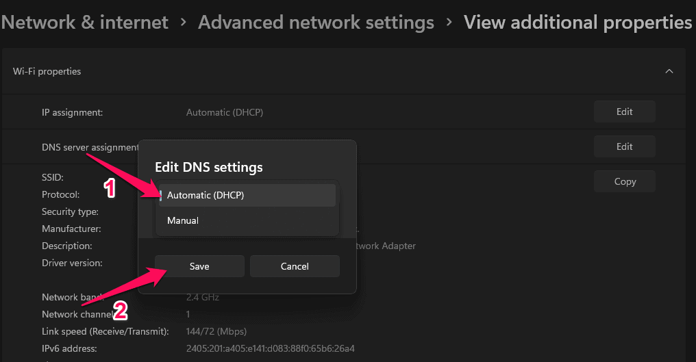Click Save in Edit DNS settings dialog
The height and width of the screenshot is (362, 696).
pos(199,266)
